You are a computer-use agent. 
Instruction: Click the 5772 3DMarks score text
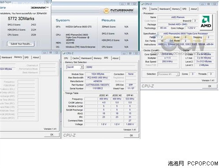(21, 18)
